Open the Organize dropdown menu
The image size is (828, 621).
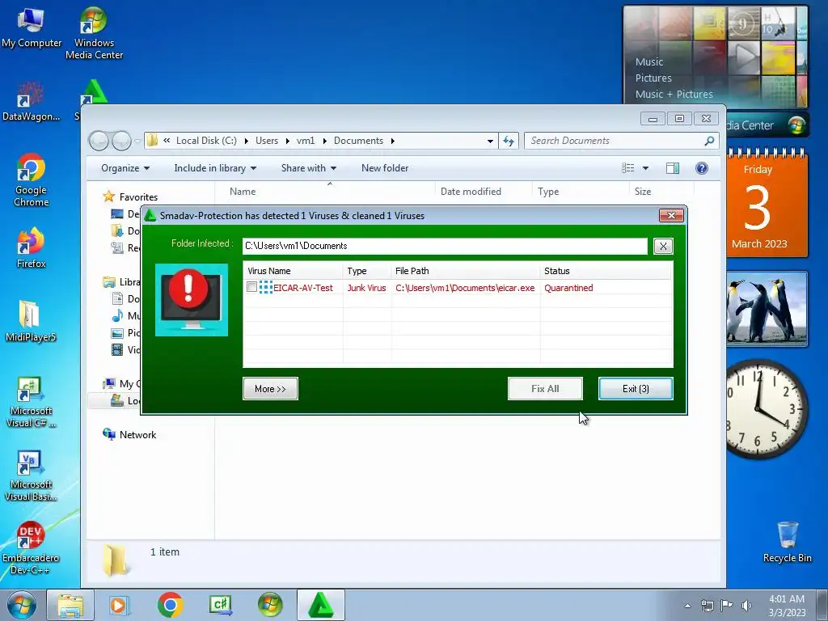(125, 168)
